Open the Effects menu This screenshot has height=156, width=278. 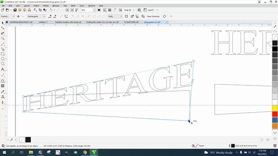tap(46, 6)
